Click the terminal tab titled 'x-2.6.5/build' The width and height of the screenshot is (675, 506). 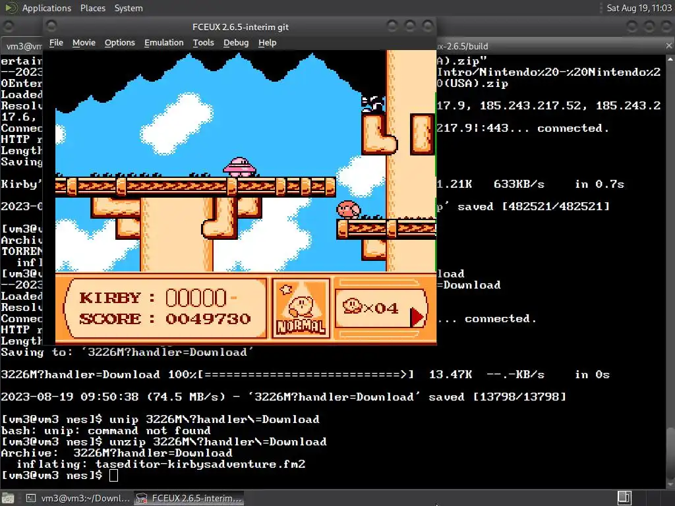tap(462, 46)
